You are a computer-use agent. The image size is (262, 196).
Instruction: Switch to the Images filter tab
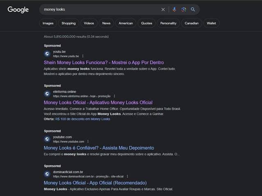48,23
